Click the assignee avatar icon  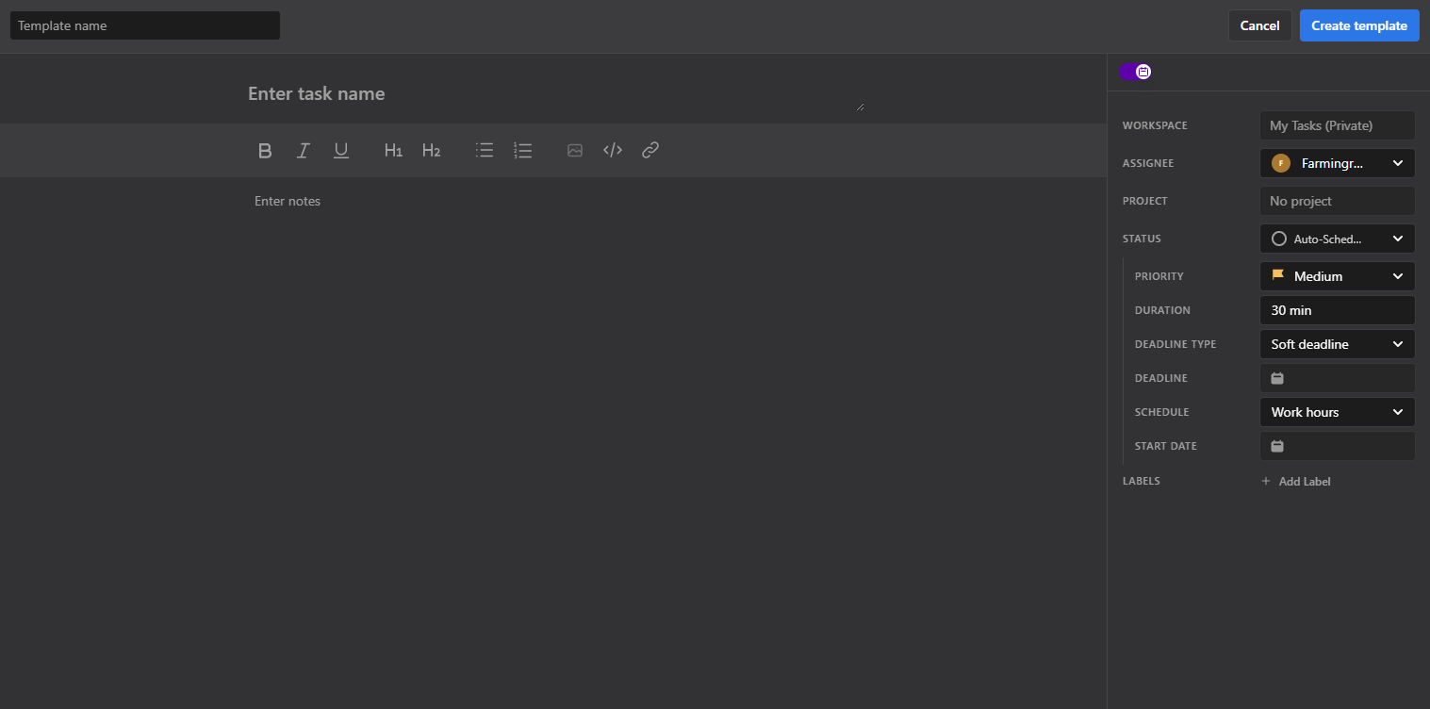[x=1281, y=163]
